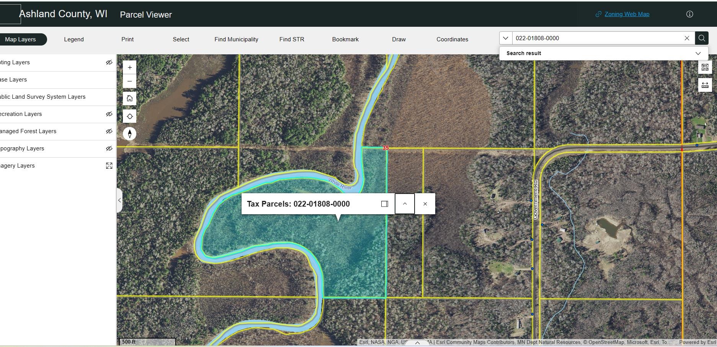Select the default extent home icon
Screen dimensions: 717x347
click(x=129, y=98)
